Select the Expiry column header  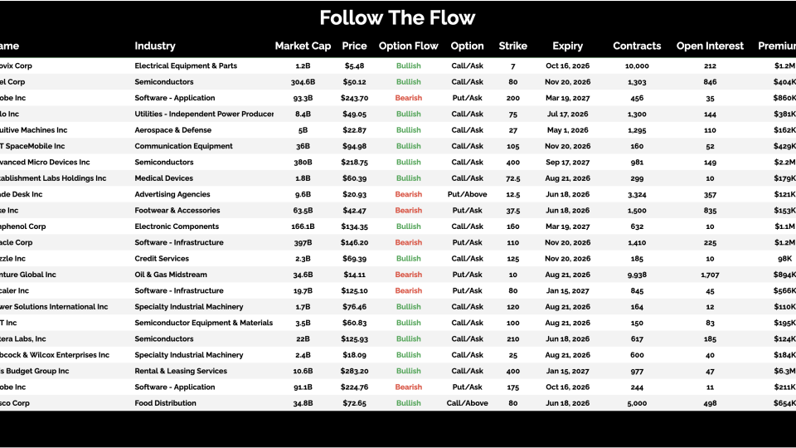[567, 46]
